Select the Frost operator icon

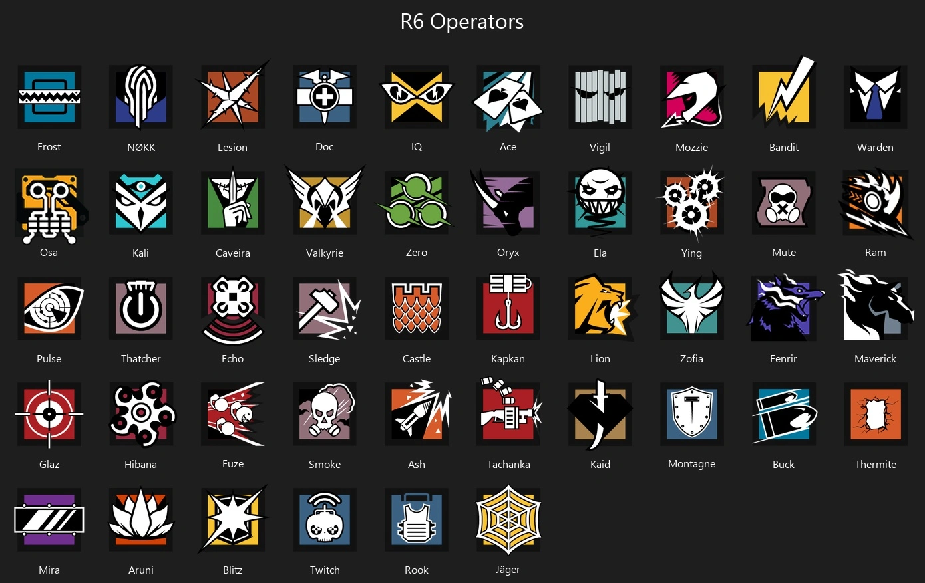[49, 97]
